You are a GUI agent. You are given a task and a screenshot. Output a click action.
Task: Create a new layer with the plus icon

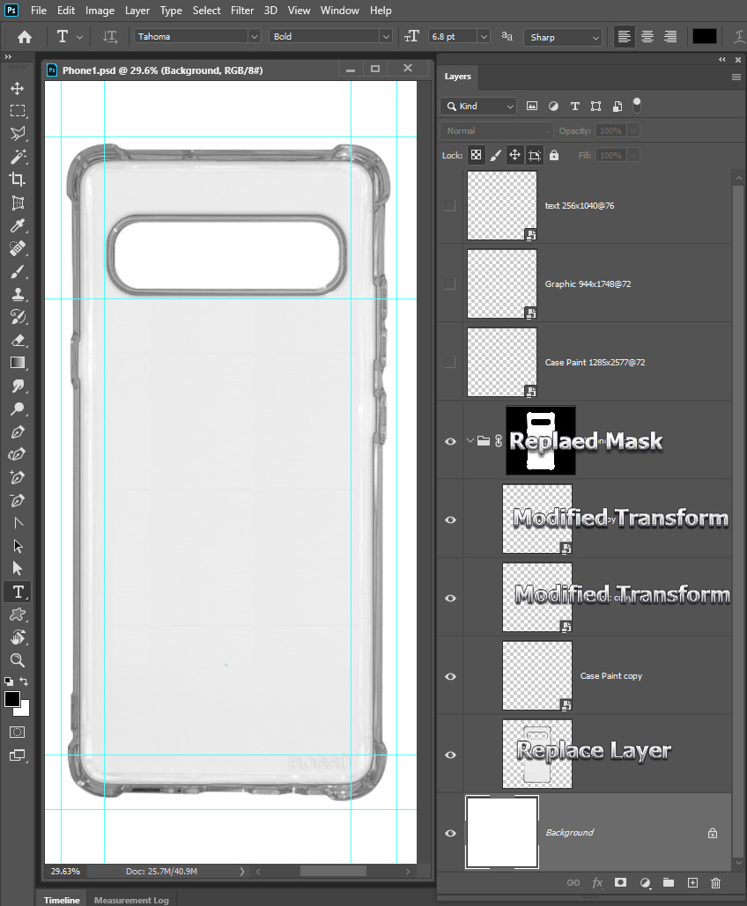692,882
